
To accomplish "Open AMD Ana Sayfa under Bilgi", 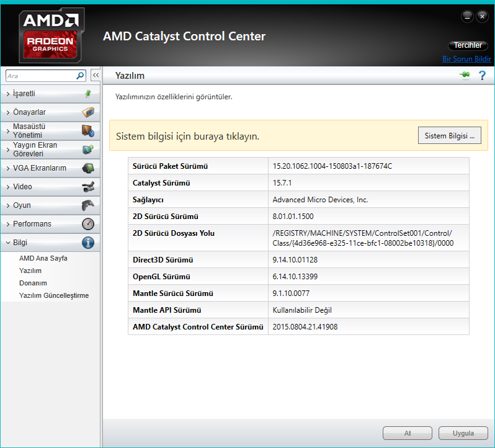I will [43, 258].
